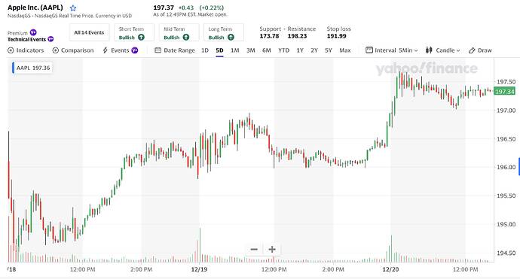Click the Long Term bullish arrow icon

(x=231, y=38)
